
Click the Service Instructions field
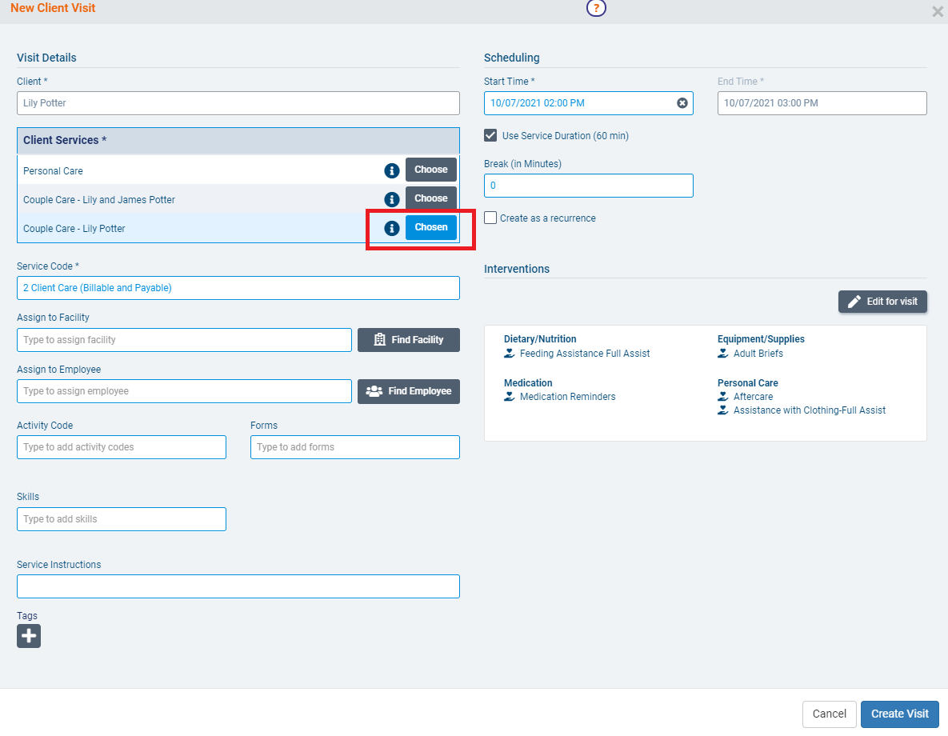(238, 586)
